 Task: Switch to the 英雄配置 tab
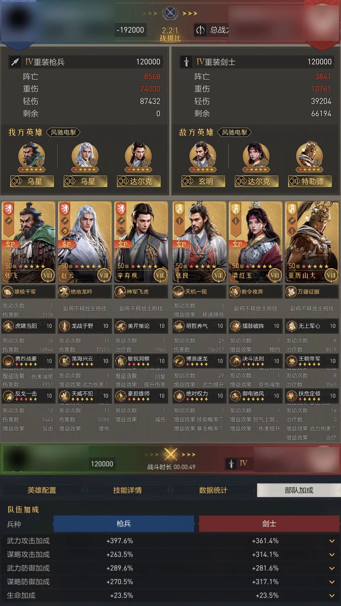pos(42,490)
